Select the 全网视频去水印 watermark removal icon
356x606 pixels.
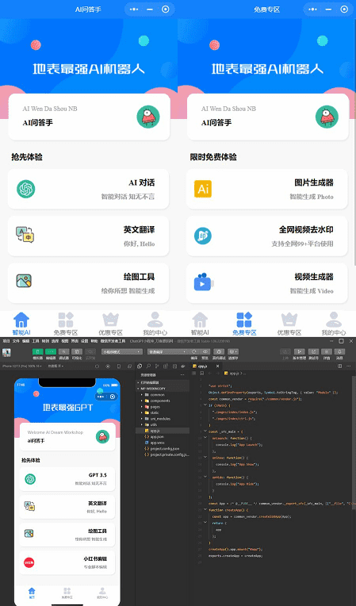tap(203, 236)
